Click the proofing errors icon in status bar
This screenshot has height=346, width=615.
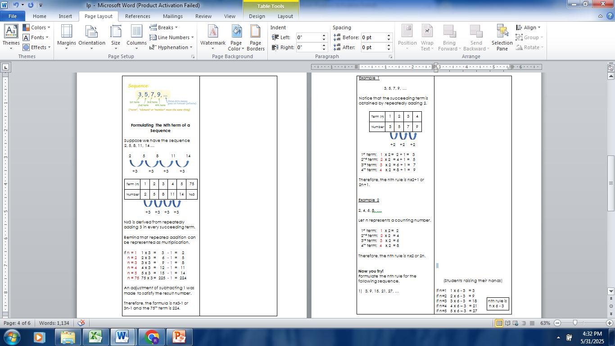81,323
